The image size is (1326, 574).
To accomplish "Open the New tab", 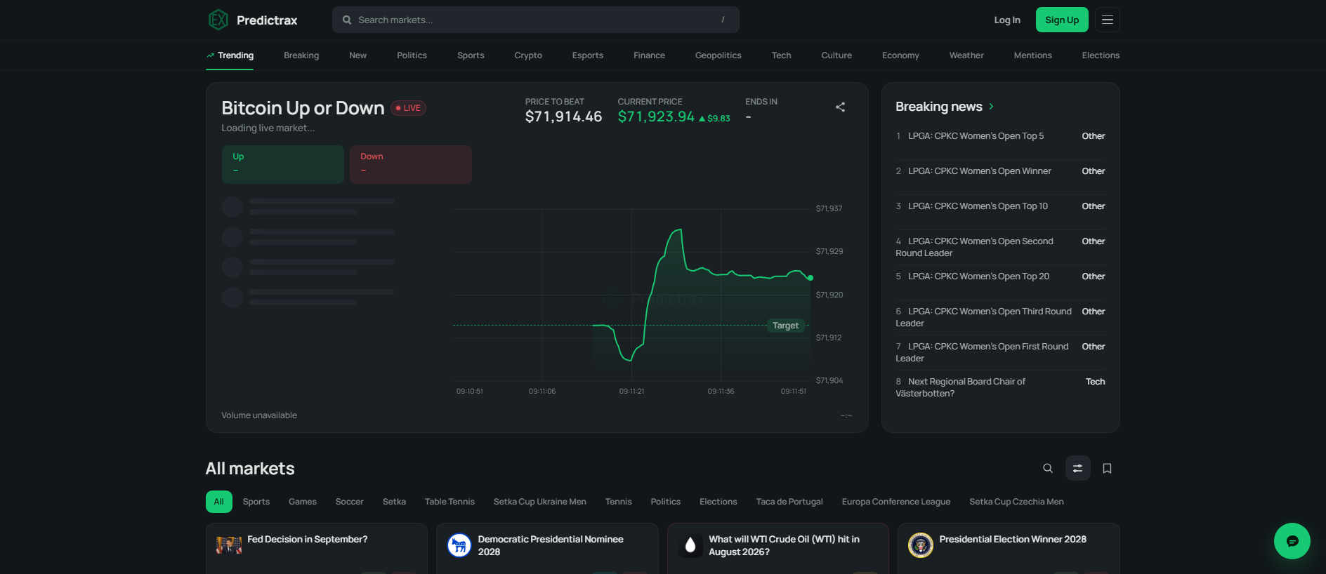I will (x=358, y=55).
